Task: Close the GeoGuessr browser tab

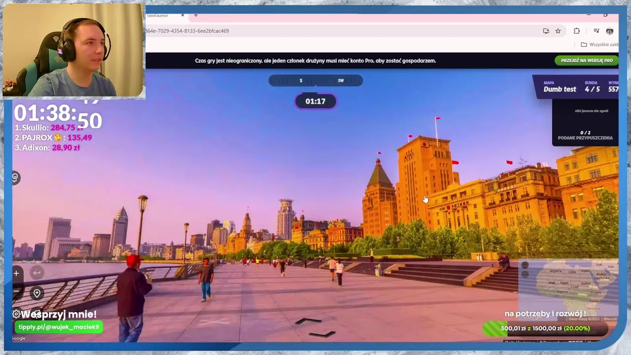Action: (182, 15)
